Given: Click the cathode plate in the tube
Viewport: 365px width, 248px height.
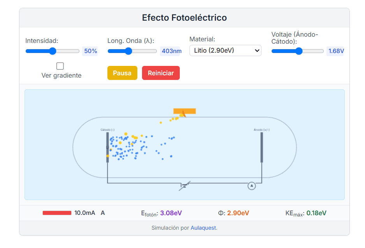Looking at the screenshot, I should 108,147.
